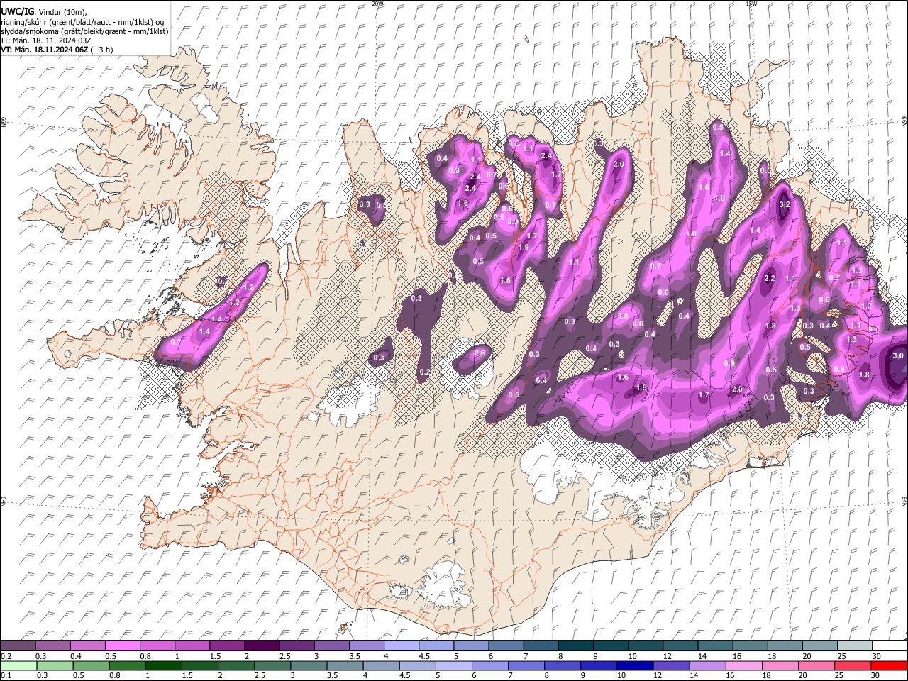
Task: Click the '20W' longitude label
Action: [377, 4]
